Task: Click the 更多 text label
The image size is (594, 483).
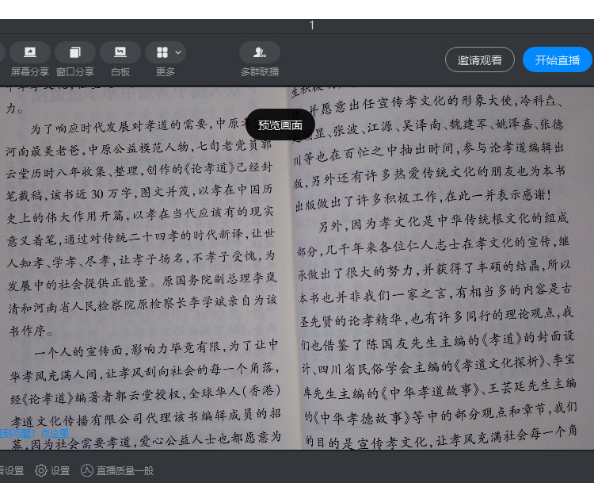Action: pos(166,72)
